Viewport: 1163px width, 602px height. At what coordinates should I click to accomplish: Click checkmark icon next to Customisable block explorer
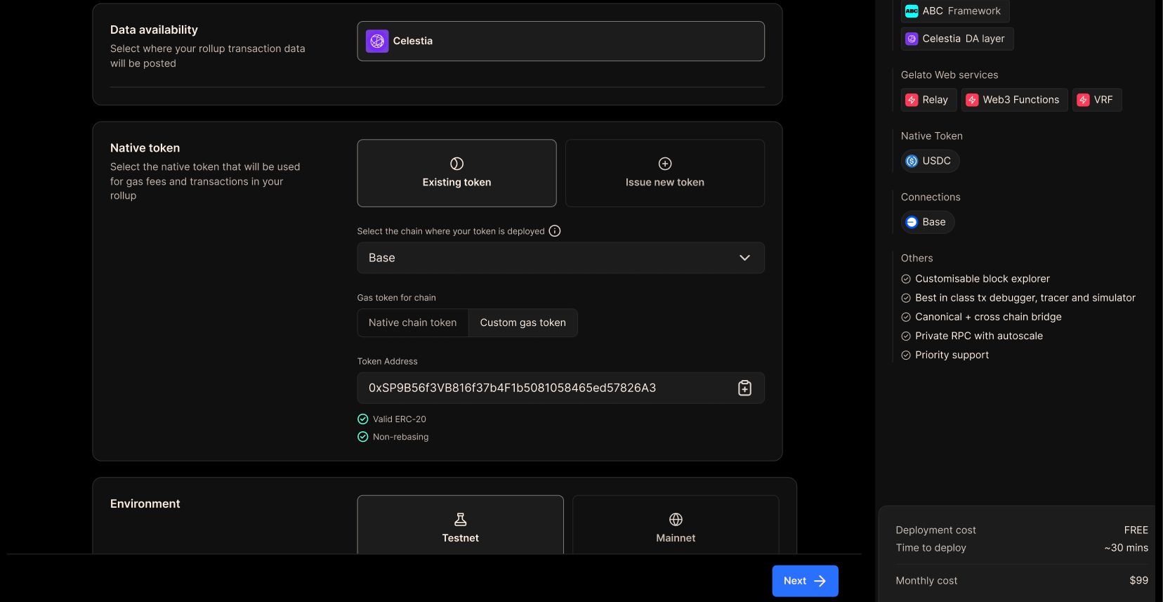click(906, 279)
